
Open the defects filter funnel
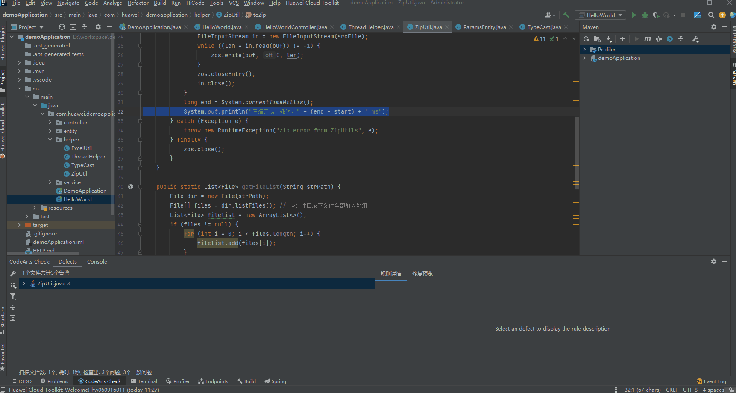(13, 296)
